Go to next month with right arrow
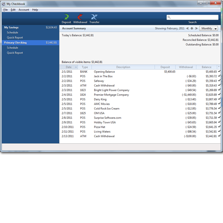 [x=196, y=28]
